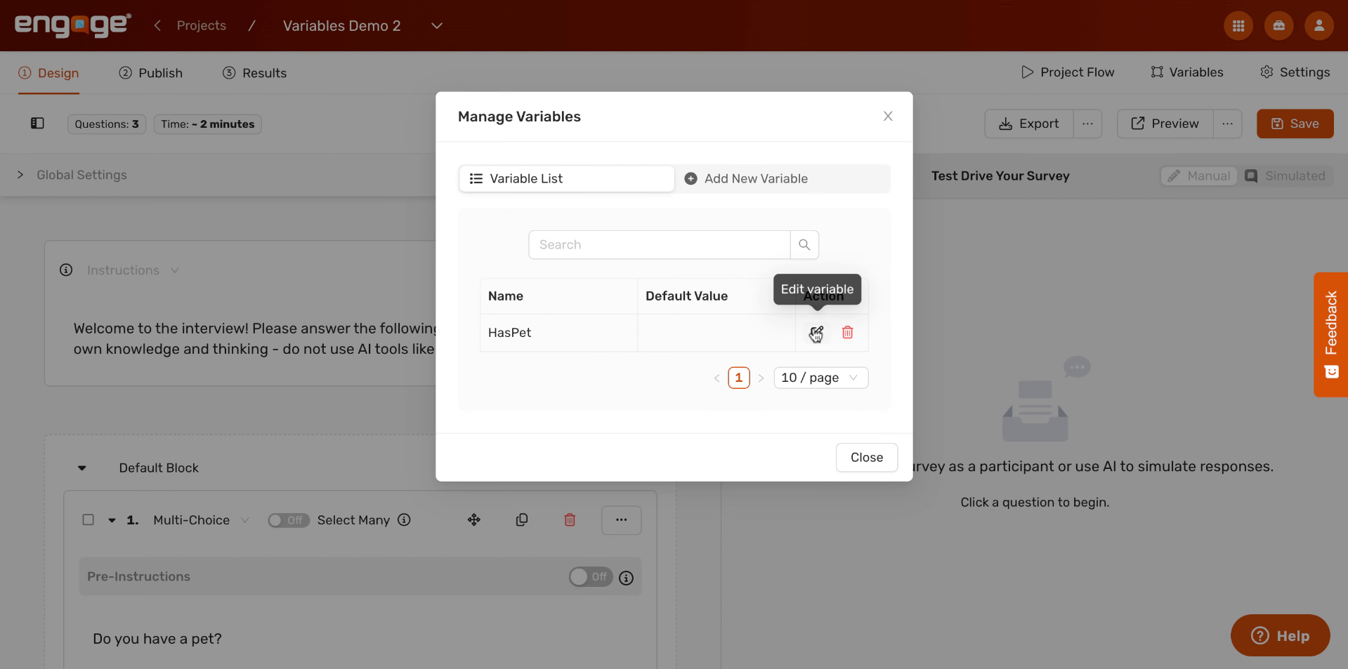Click the Save button
1348x669 pixels.
pyautogui.click(x=1295, y=124)
